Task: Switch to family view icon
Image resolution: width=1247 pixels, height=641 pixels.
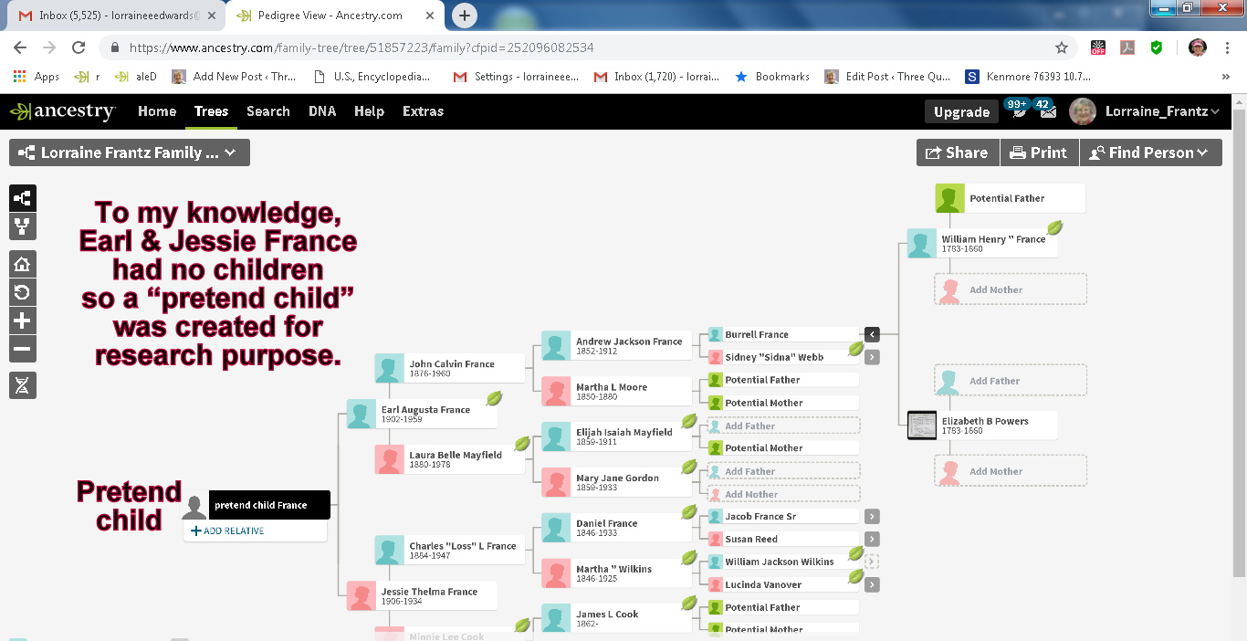Action: coord(23,226)
